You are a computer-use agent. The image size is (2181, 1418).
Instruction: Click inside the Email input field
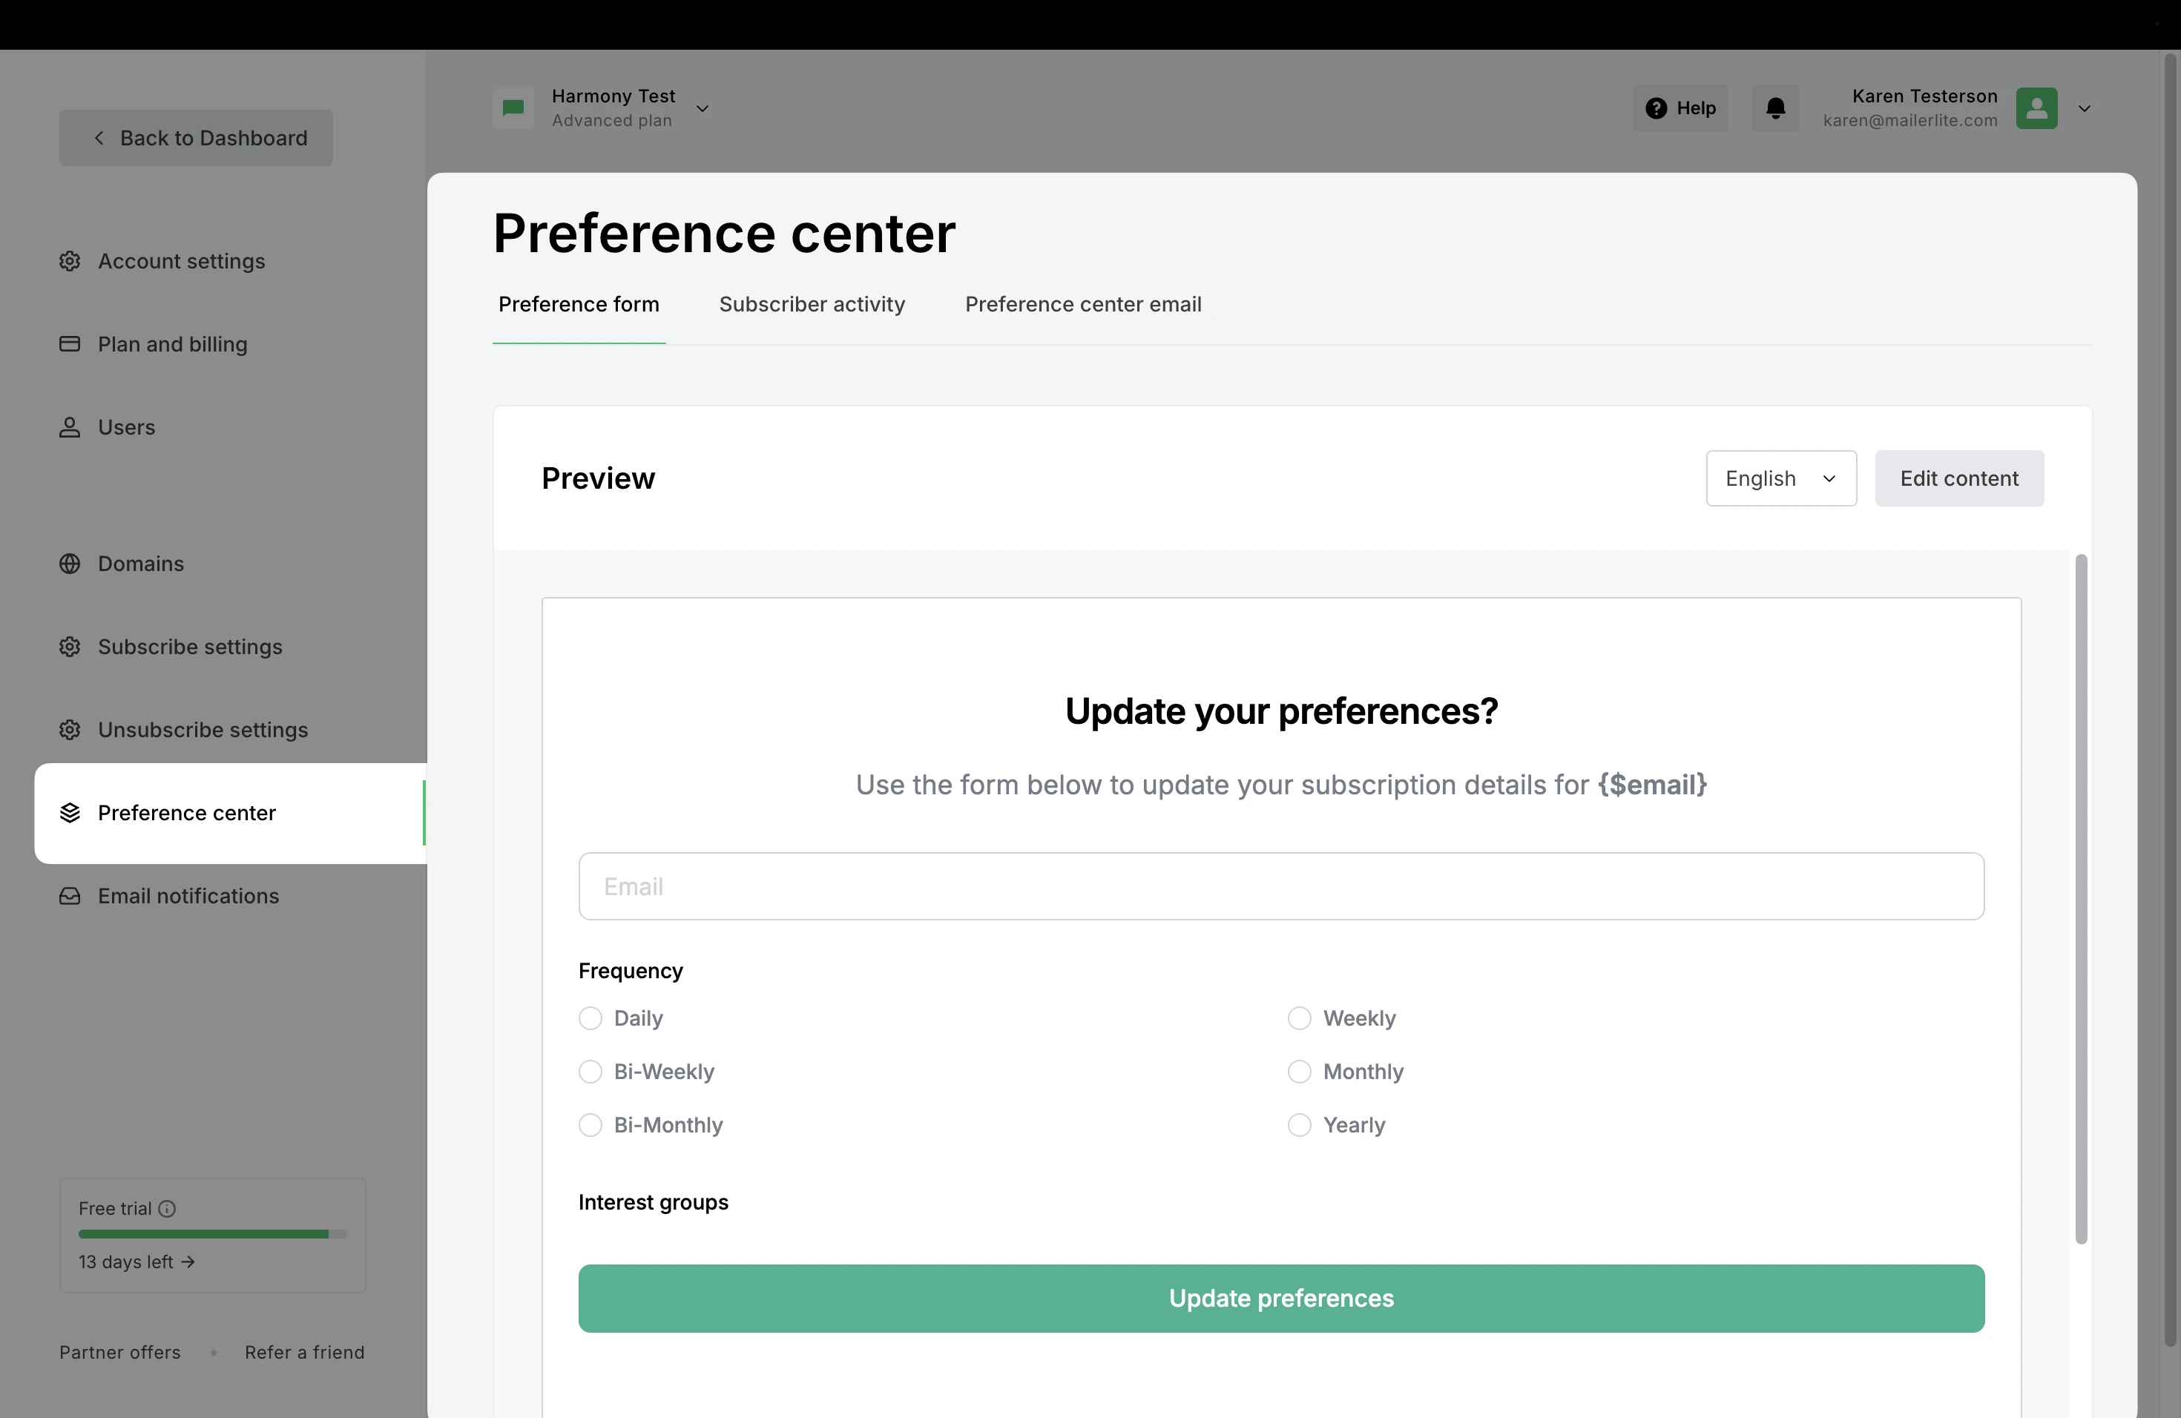point(1280,886)
